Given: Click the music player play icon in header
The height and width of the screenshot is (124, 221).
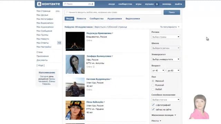Looking at the screenshot, I should (157, 4).
